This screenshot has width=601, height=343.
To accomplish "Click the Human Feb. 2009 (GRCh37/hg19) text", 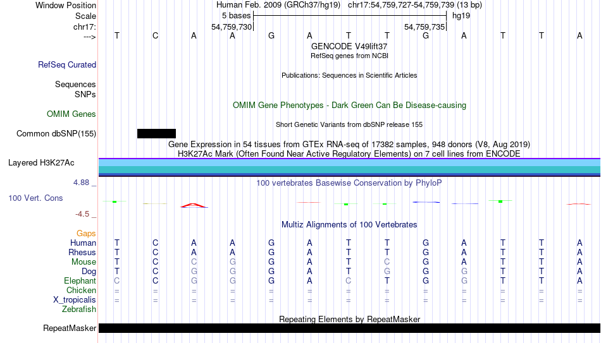I will (278, 5).
